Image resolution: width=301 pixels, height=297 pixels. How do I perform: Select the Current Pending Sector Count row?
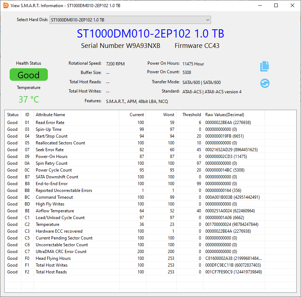coord(151,238)
